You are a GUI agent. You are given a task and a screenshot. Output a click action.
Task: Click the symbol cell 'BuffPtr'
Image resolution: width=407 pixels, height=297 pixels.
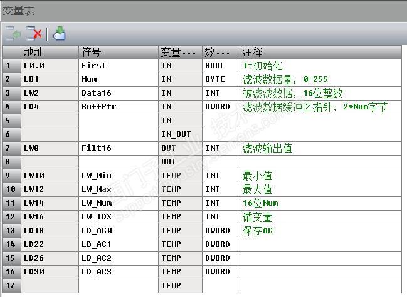click(x=119, y=107)
